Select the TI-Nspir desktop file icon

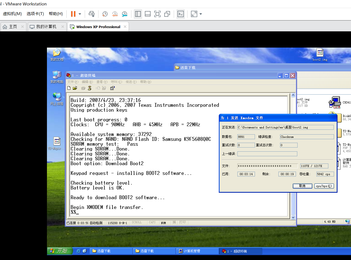[57, 143]
